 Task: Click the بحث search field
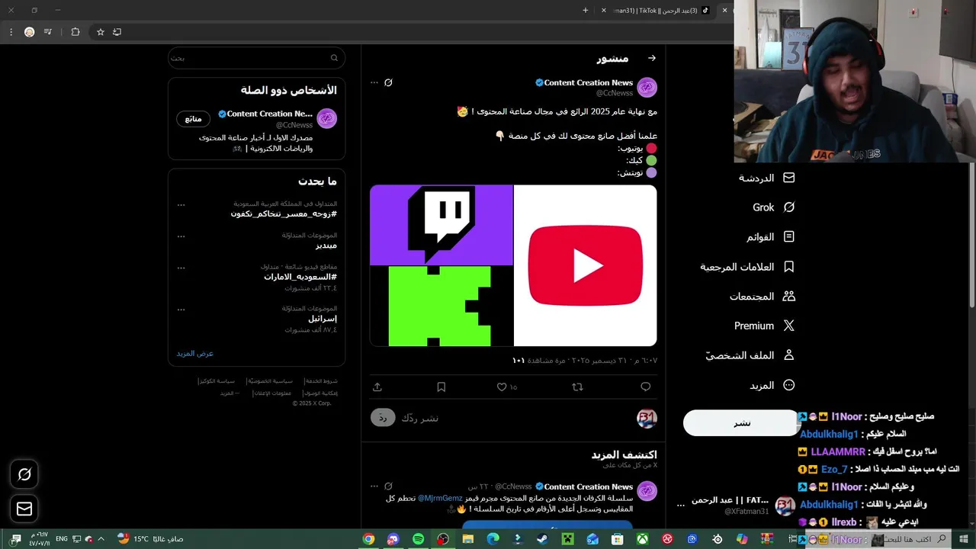click(256, 58)
